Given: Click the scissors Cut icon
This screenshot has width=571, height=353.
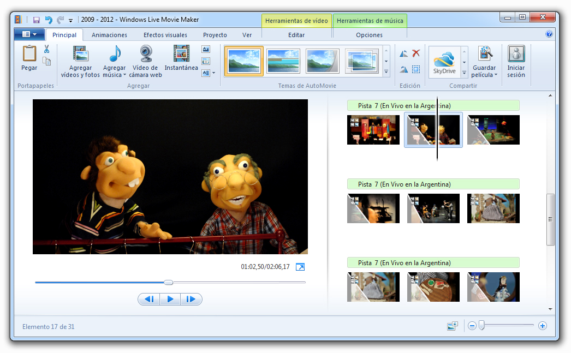Looking at the screenshot, I should pyautogui.click(x=47, y=50).
